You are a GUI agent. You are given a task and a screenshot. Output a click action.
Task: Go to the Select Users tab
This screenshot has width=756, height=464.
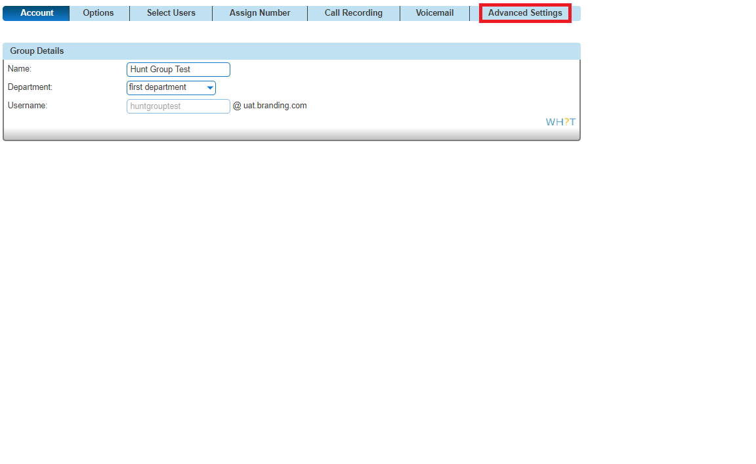tap(171, 13)
